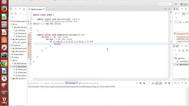Click the warning marker on line 6
Image resolution: width=189 pixels, height=106 pixels.
click(x=29, y=24)
